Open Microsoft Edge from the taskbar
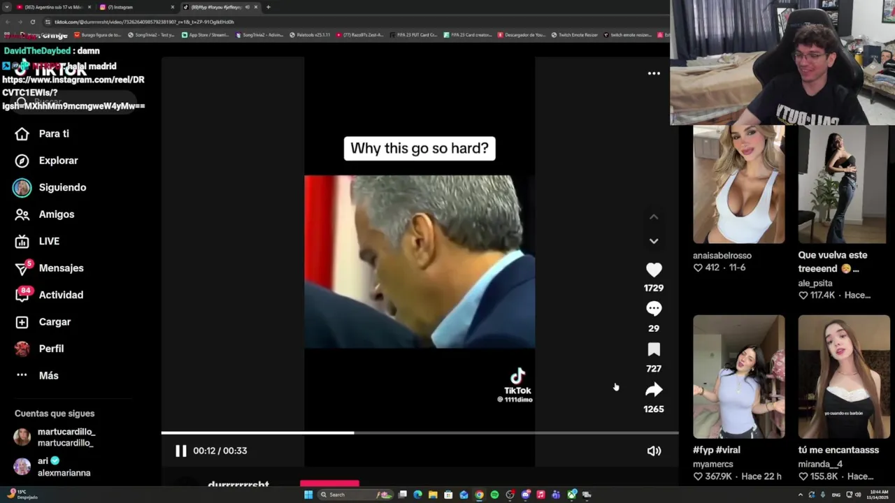895x503 pixels. point(417,495)
